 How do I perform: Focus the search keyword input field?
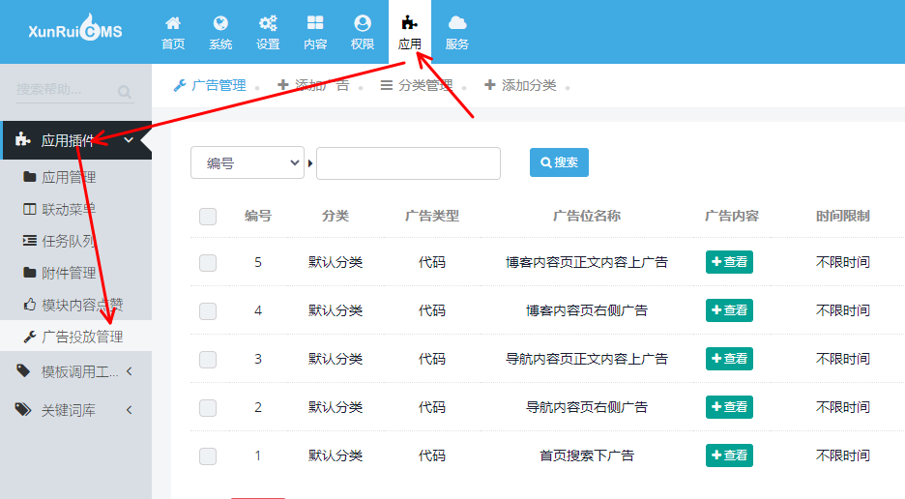(408, 163)
